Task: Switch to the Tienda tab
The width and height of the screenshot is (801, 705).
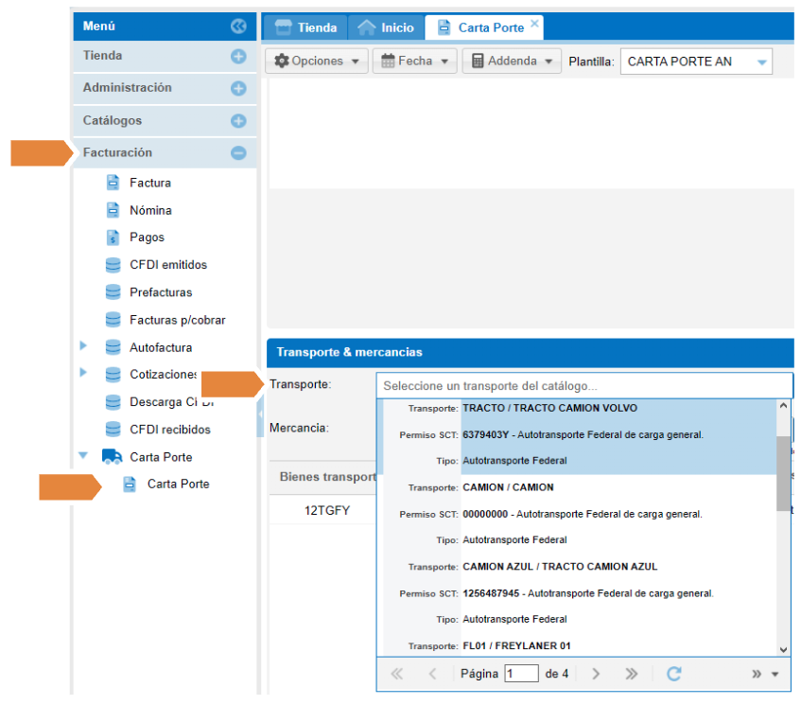Action: tap(305, 27)
